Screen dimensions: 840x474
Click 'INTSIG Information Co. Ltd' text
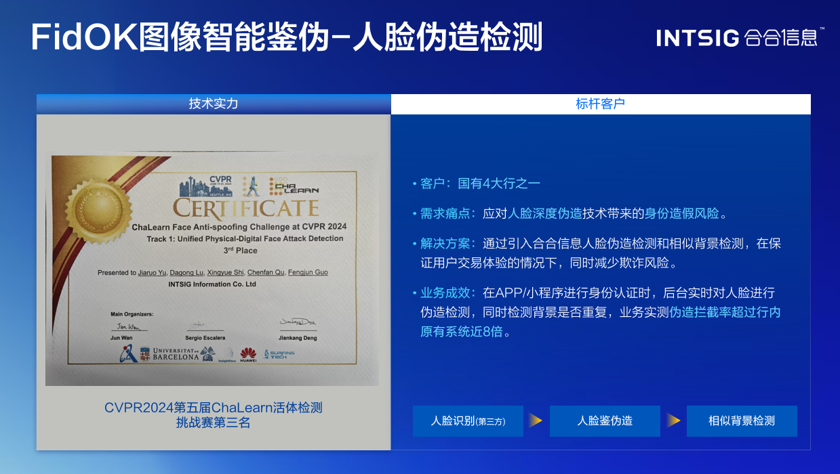tap(212, 284)
